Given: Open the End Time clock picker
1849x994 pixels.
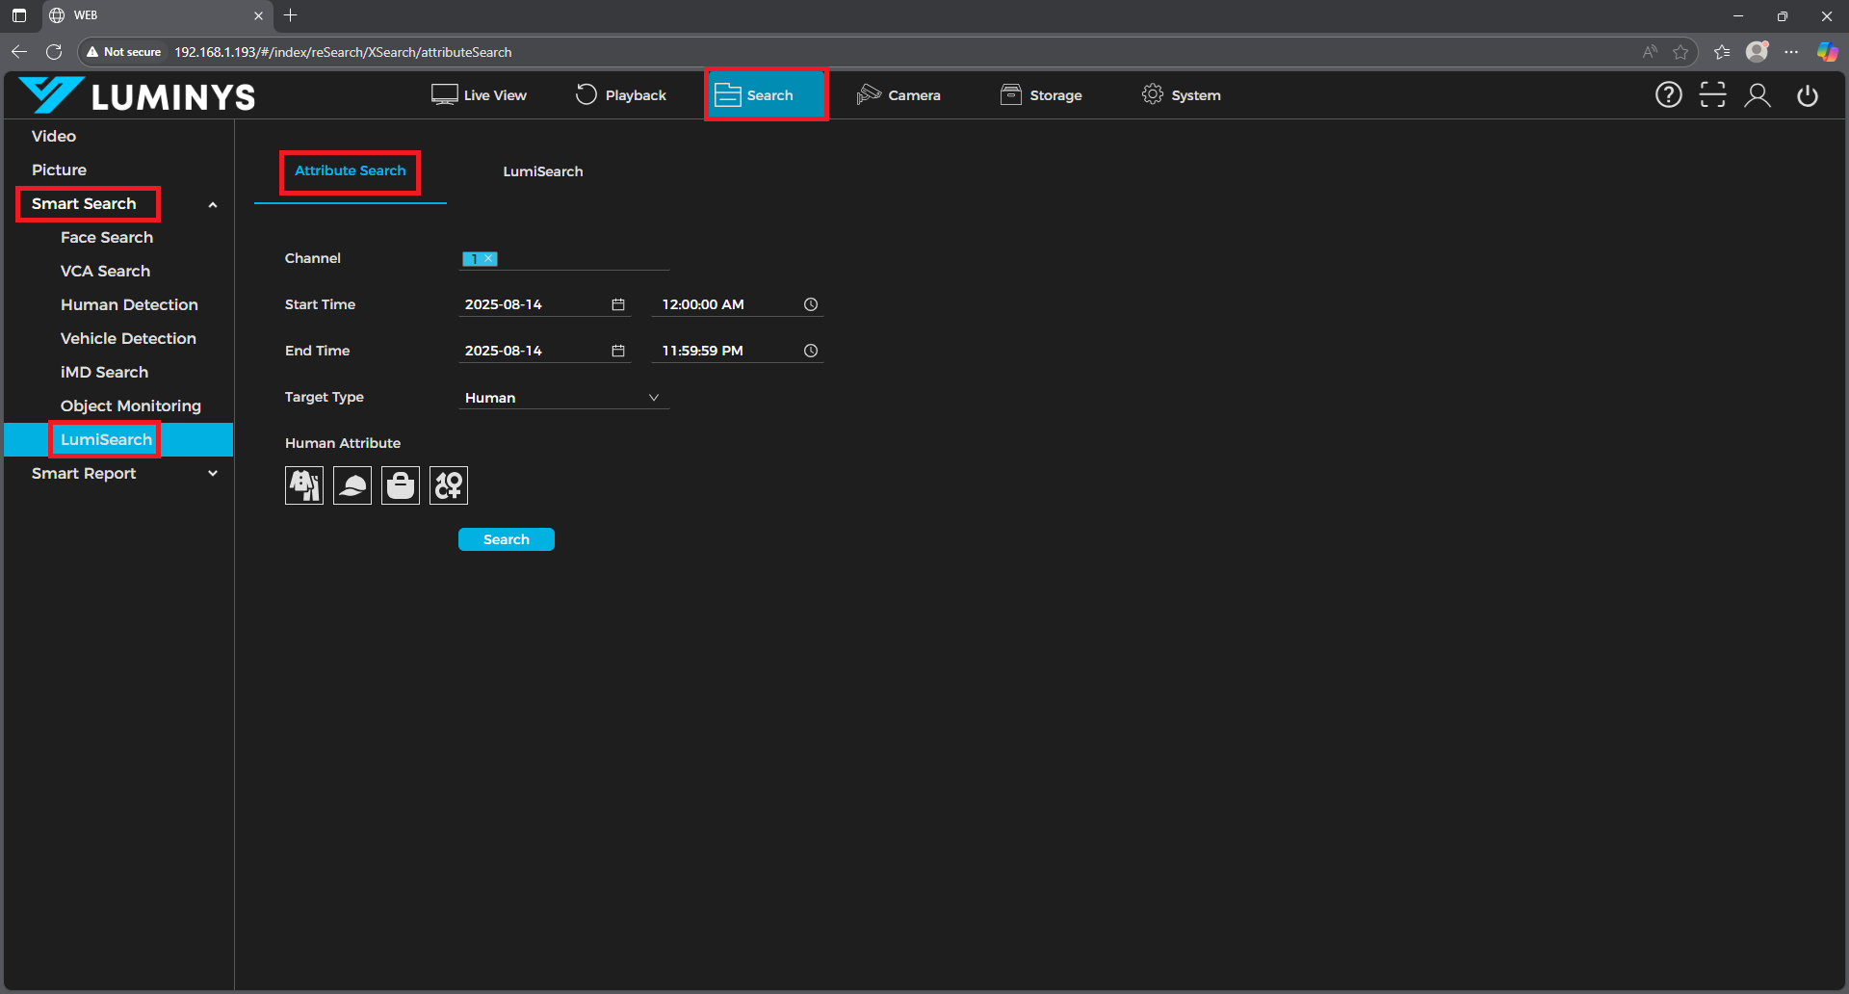Looking at the screenshot, I should tap(811, 351).
